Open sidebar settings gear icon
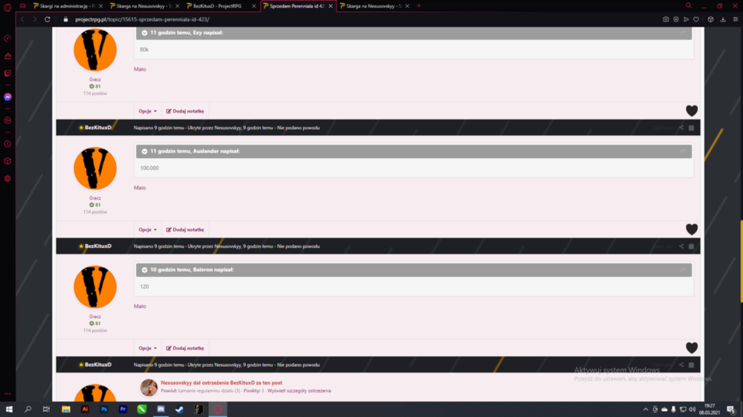 (x=7, y=179)
